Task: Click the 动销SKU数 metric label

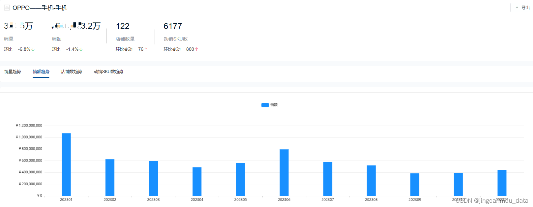Action: coord(176,39)
